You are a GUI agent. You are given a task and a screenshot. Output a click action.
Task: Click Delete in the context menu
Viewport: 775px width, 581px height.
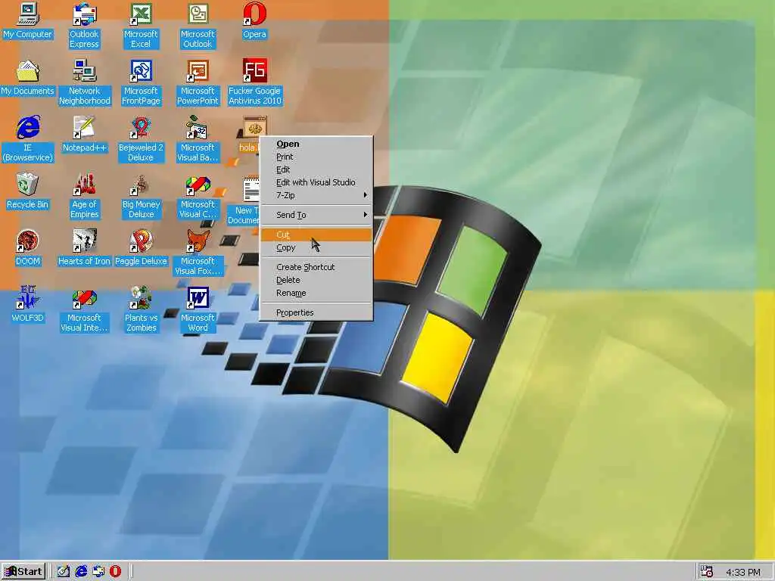pos(316,280)
